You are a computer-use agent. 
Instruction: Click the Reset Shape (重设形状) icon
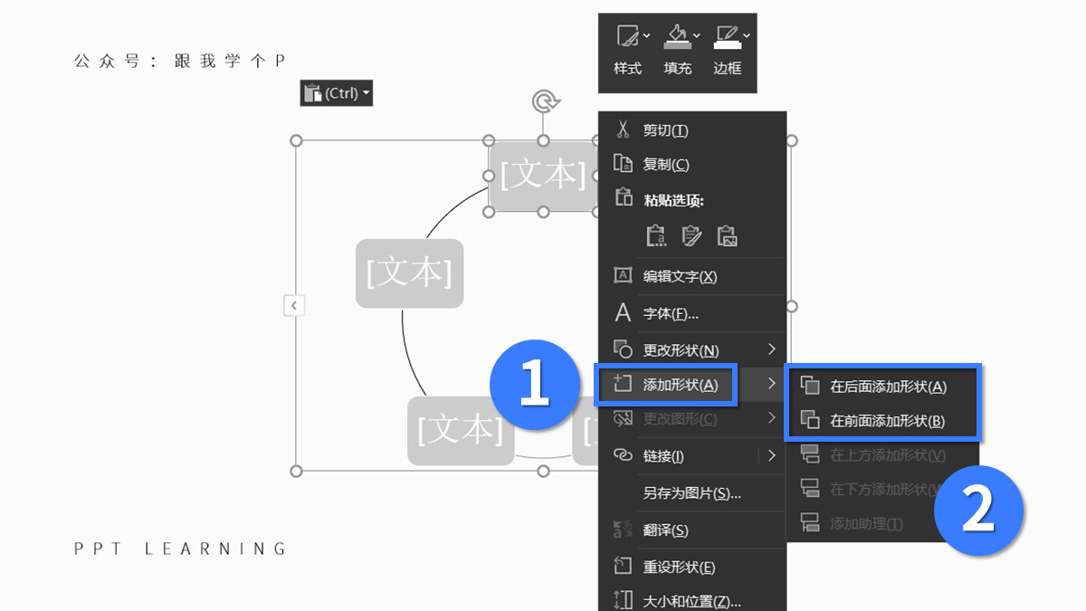click(623, 565)
